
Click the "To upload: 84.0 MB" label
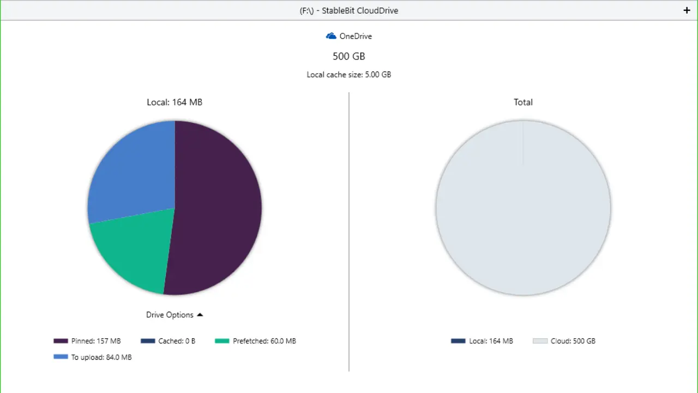[101, 357]
